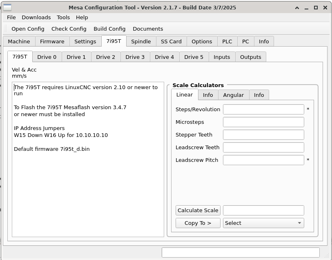Open the Help menu
This screenshot has height=260, width=332.
pos(82,18)
